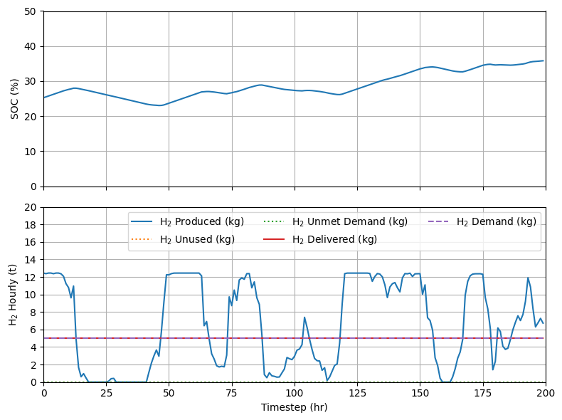Click the 30 tick label on the SOC axis
Screen dimensions: 562x420
tap(31, 82)
